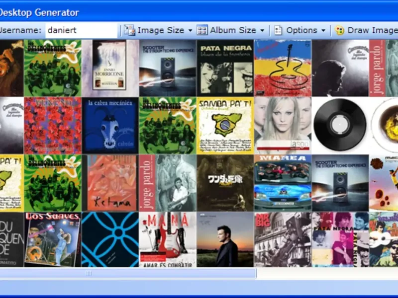Select the black vinyl record placeholder cover
398x298 pixels.
click(x=340, y=126)
